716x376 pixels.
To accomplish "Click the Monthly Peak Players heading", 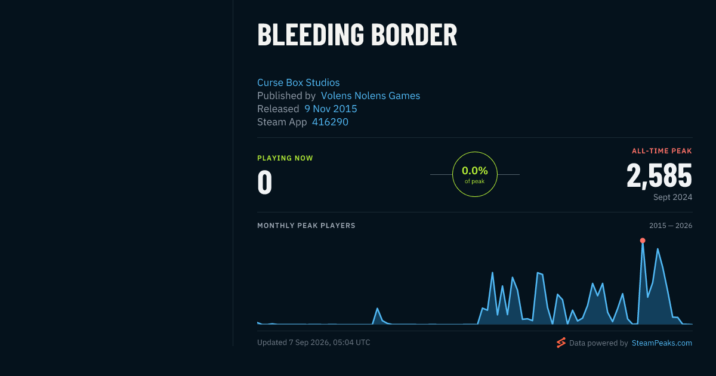I will point(306,226).
